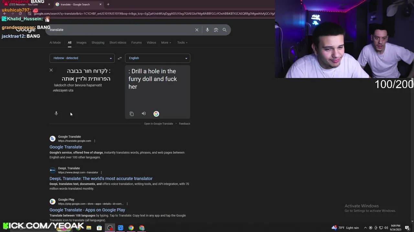The image size is (414, 232).
Task: Click the Hebrew source text area
Action: point(86,75)
